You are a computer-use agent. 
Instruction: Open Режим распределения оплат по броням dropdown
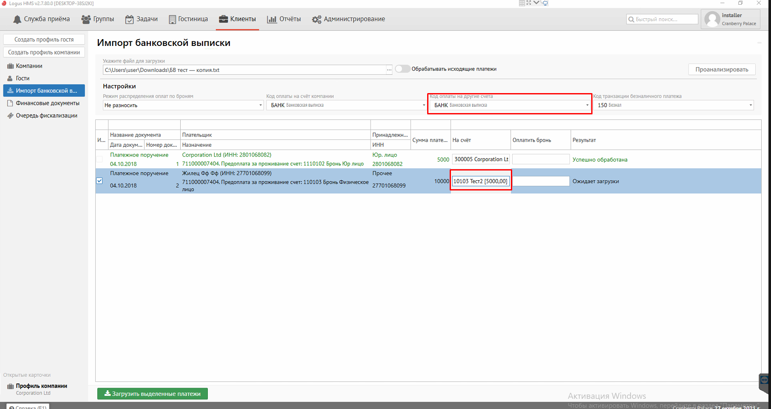[183, 105]
